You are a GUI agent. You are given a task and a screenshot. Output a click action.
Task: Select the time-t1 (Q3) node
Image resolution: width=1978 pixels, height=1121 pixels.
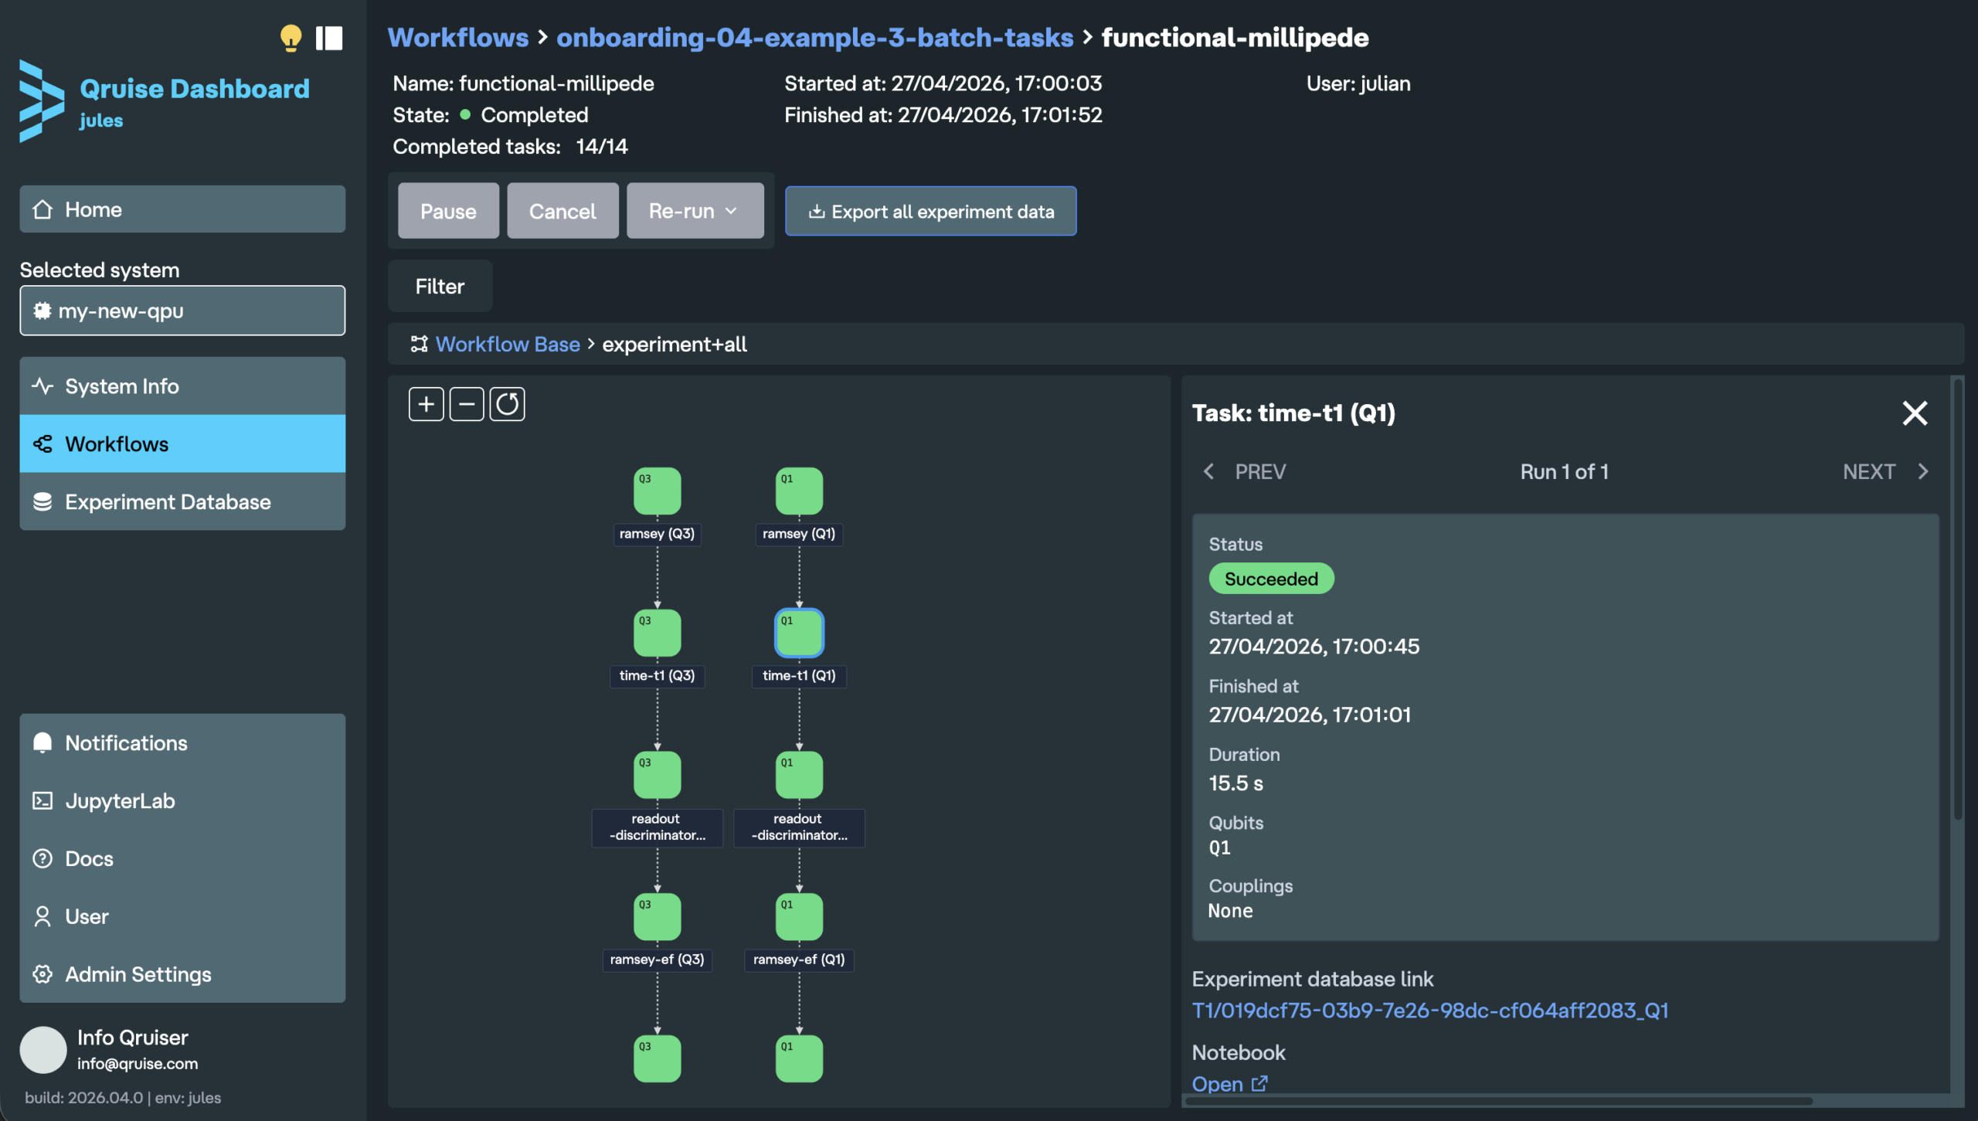coord(658,633)
